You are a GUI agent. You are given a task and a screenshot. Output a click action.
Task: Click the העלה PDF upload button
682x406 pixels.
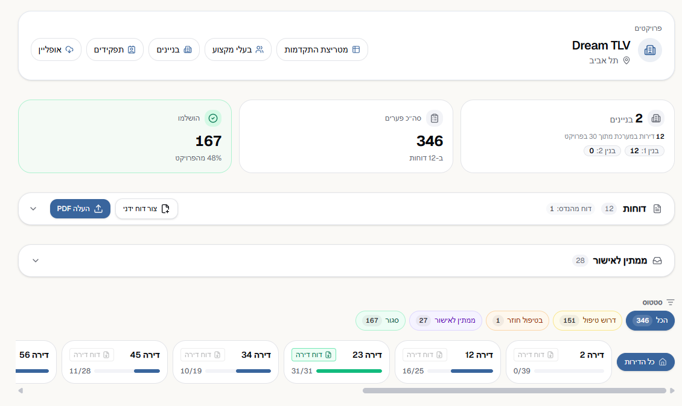[80, 209]
